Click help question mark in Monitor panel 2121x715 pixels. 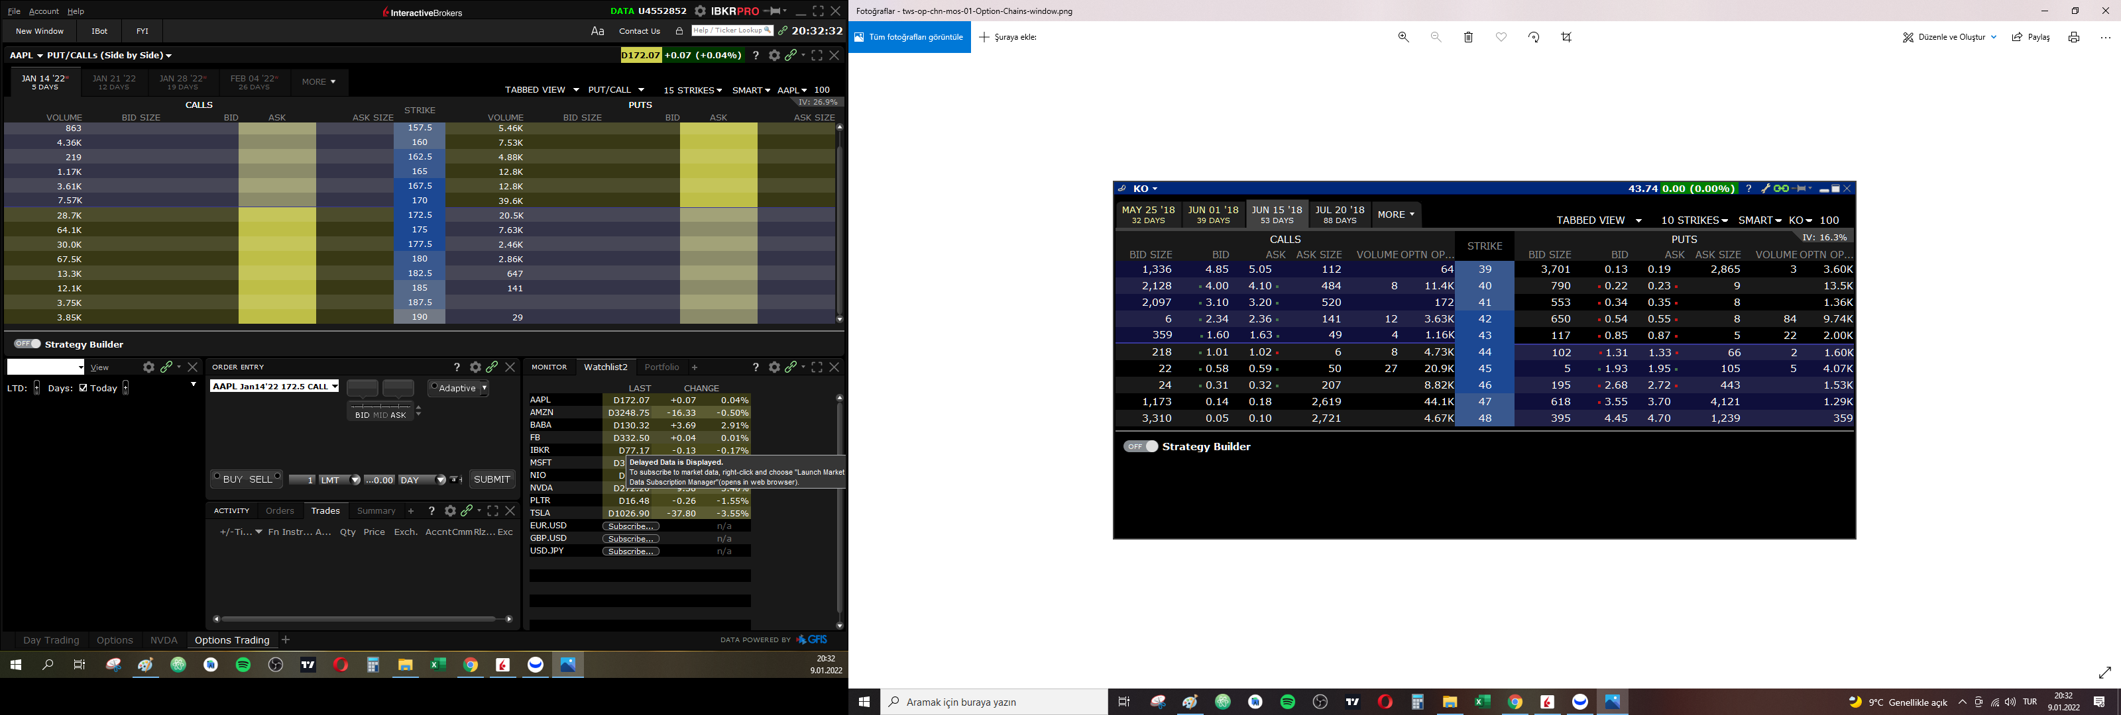(755, 367)
